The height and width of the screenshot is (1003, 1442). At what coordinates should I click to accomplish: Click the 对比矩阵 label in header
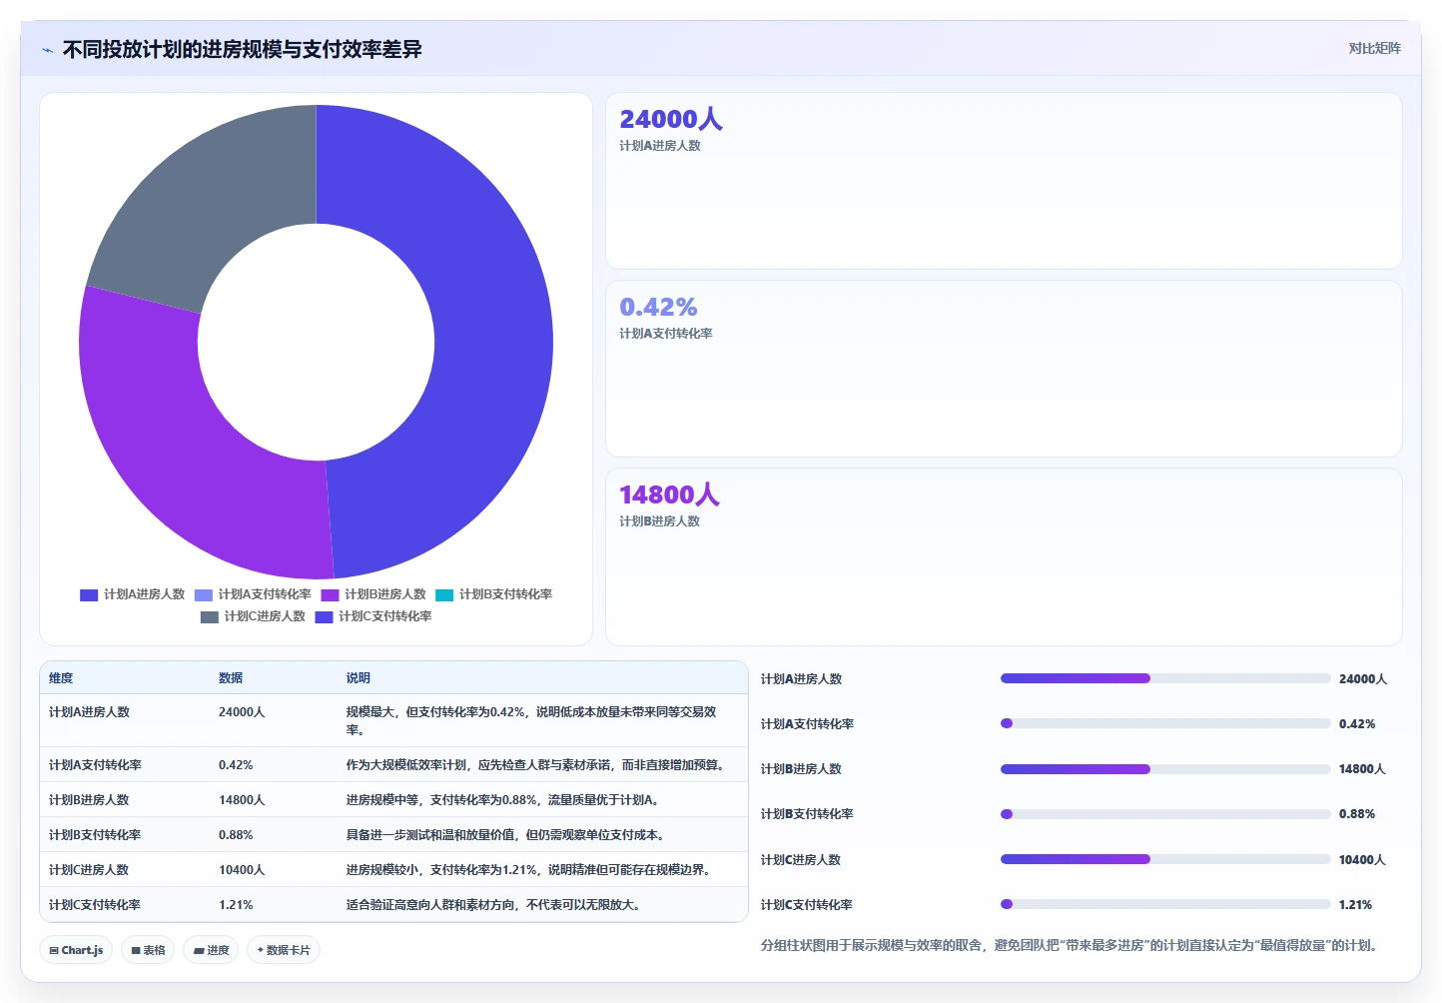(1374, 48)
